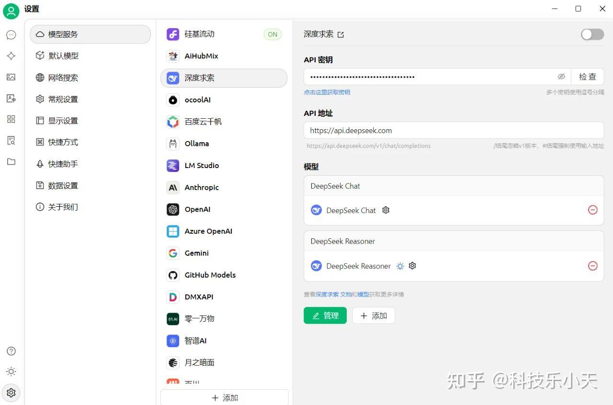Open the 点击这里获取密钥 link
Screen dimensions: 613x405
click(x=327, y=92)
